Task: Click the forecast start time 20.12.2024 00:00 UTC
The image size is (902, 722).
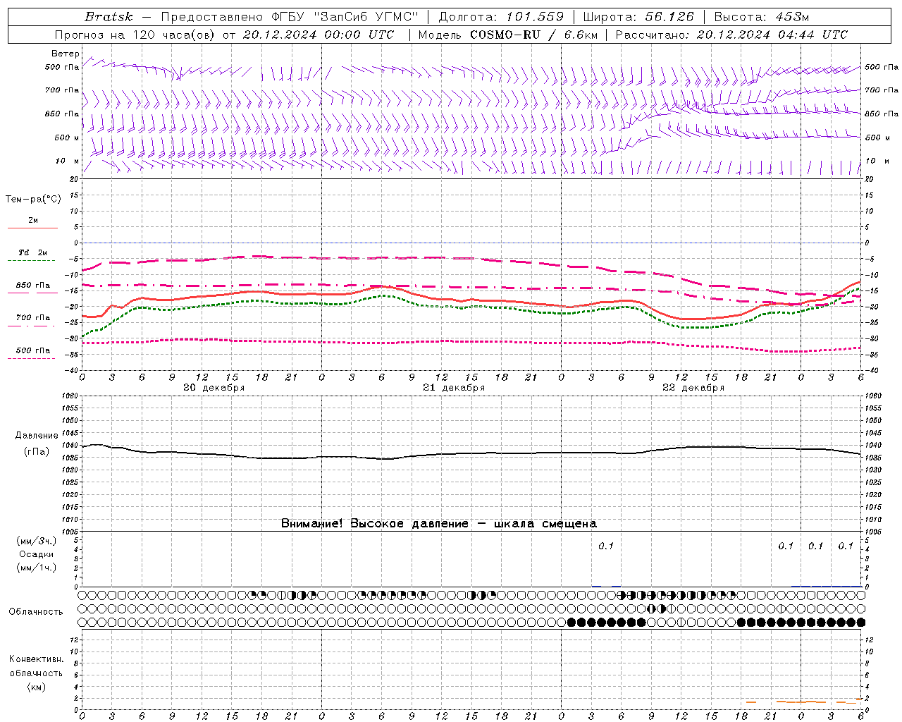Action: click(319, 35)
